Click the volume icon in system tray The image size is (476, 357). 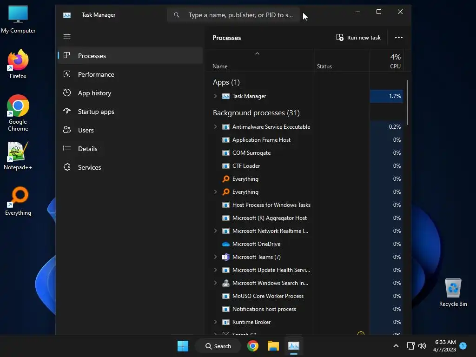point(422,346)
